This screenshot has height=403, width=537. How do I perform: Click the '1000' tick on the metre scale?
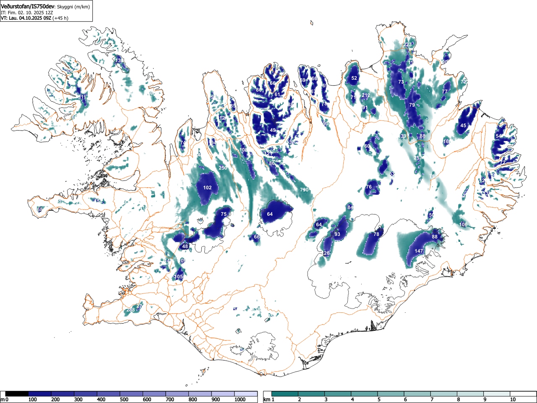pyautogui.click(x=240, y=400)
